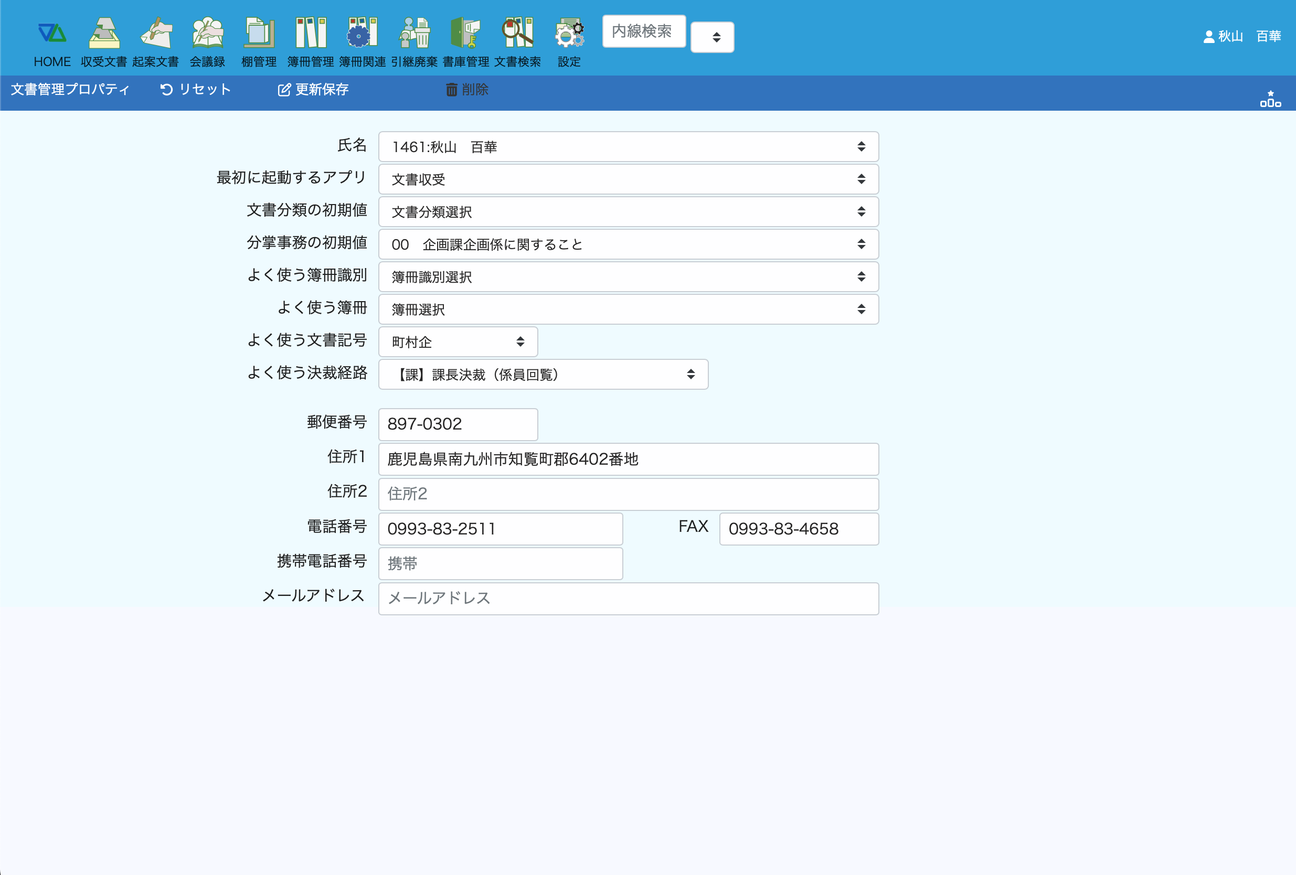This screenshot has width=1296, height=875.
Task: Open the よく使う文書記号 dropdown
Action: [x=458, y=342]
